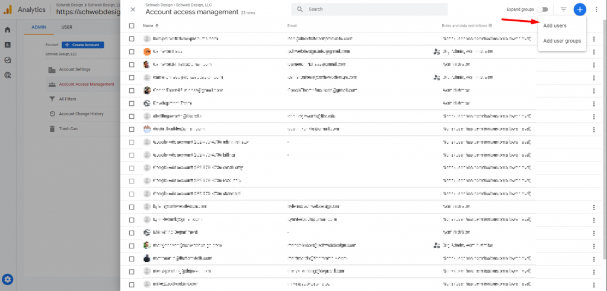
Task: Open the Home icon in left sidebar
Action: tap(8, 30)
